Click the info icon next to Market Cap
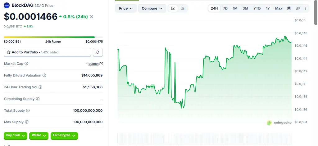The image size is (318, 146). coord(26,64)
